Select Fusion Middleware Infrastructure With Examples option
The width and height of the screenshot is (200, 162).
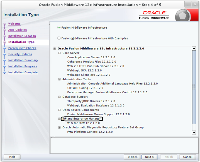pos(59,38)
